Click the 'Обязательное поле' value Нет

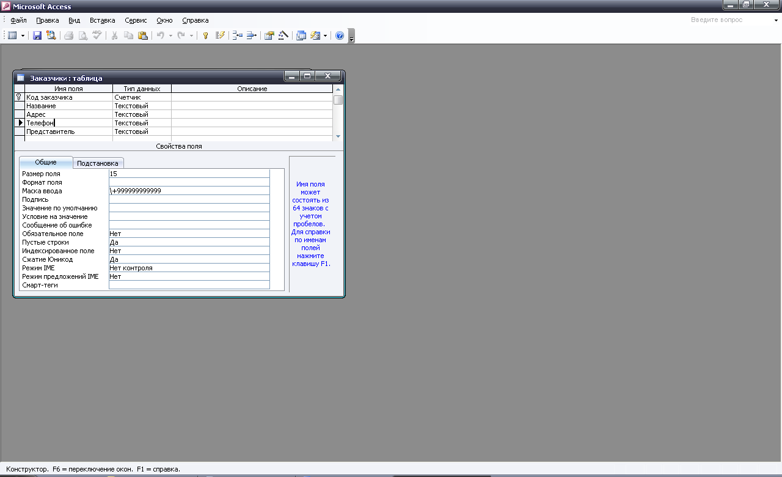[x=189, y=234]
